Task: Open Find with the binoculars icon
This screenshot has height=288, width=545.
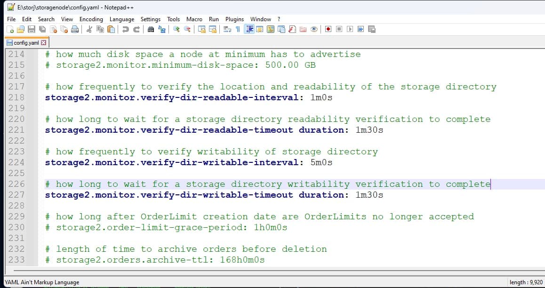Action: [x=151, y=30]
